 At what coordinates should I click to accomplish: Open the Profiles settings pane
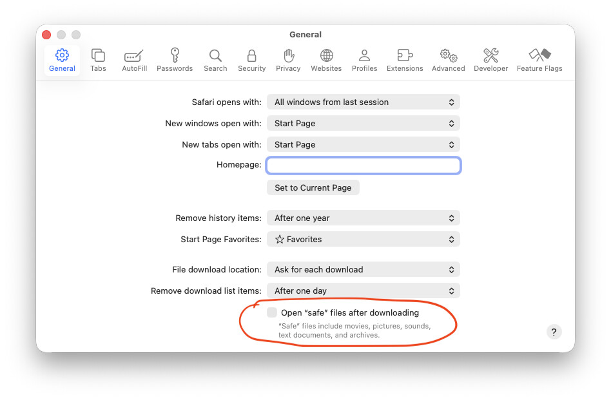(x=364, y=61)
